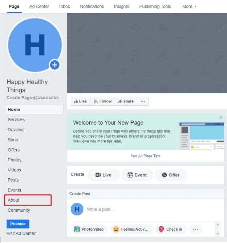Click the blue Promote button
Screen dimensions: 227x243
[18, 224]
